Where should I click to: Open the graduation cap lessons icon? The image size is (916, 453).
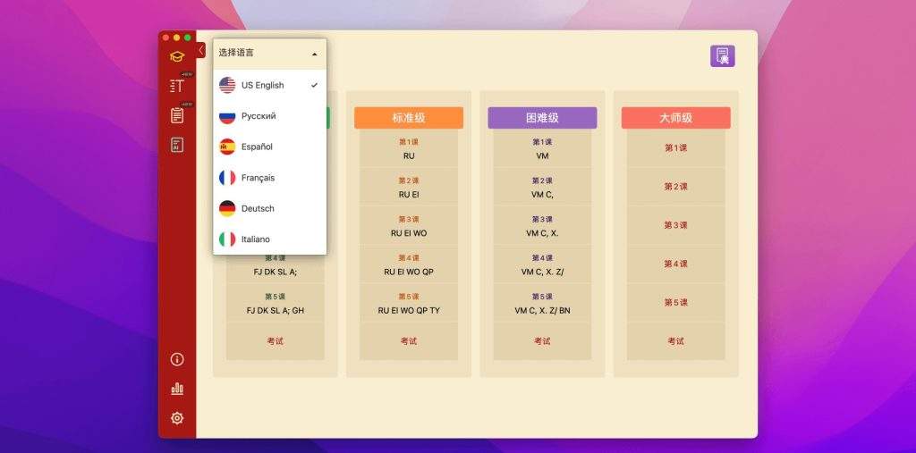pyautogui.click(x=177, y=57)
